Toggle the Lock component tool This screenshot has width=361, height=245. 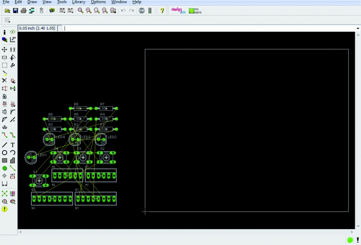click(4, 96)
